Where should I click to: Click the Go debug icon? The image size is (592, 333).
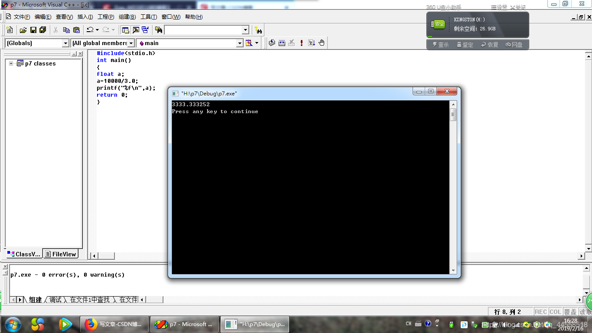pyautogui.click(x=312, y=43)
